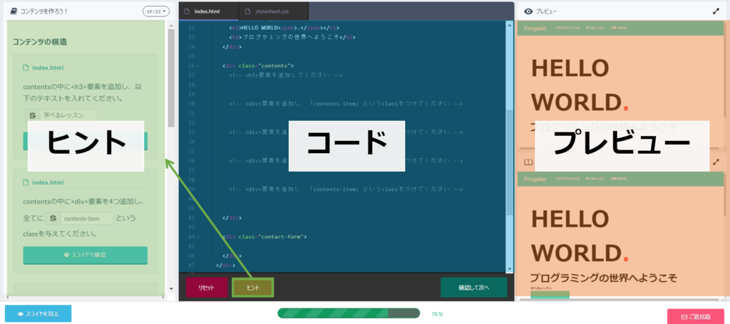
Task: Click the code editor vertical scrollbar thumb
Action: (x=509, y=162)
